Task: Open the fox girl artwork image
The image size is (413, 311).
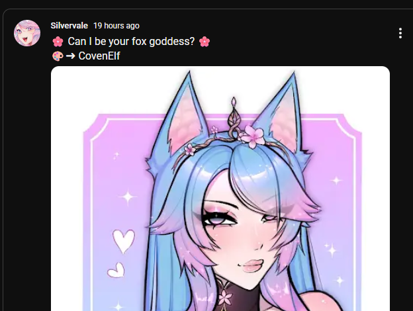Action: point(220,189)
